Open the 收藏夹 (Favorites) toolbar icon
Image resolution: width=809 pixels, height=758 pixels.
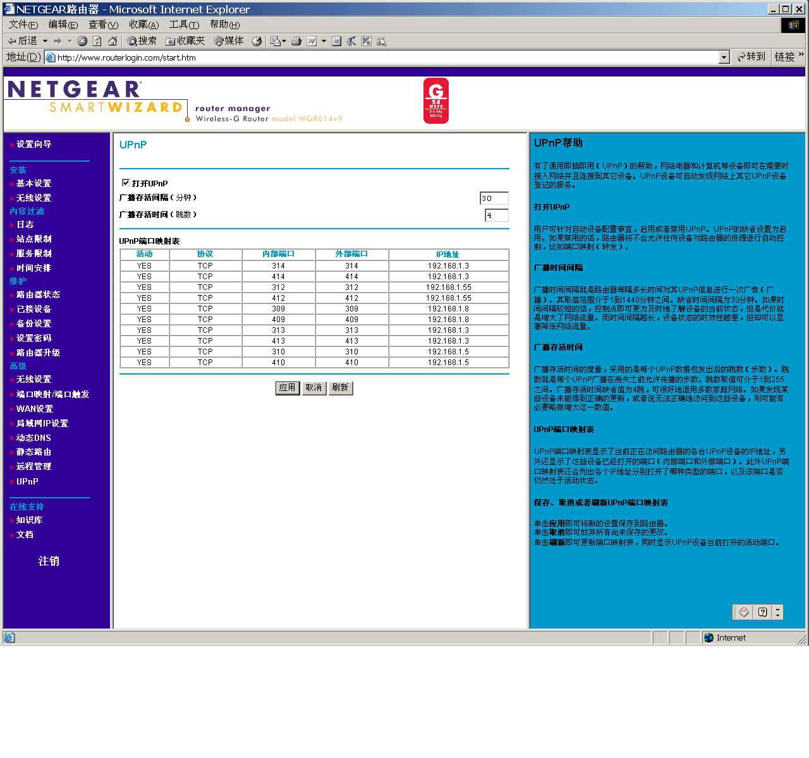[183, 40]
